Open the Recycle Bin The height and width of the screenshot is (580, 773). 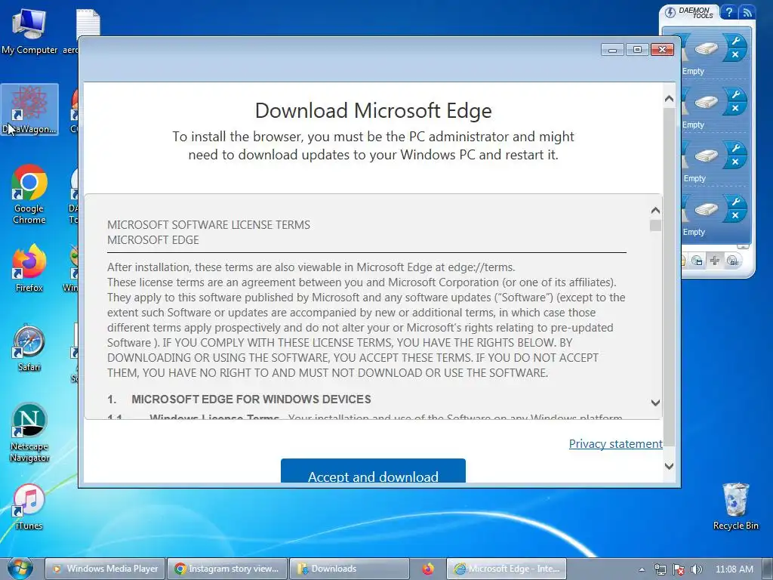tap(735, 507)
